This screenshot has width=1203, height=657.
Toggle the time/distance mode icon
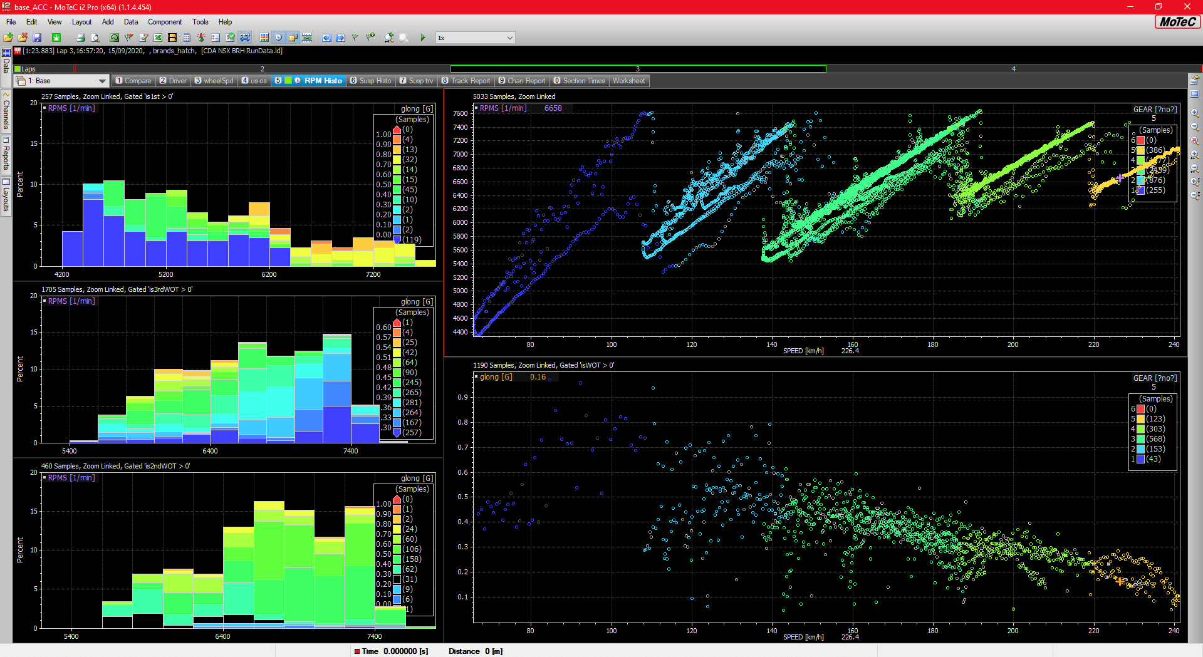(244, 38)
